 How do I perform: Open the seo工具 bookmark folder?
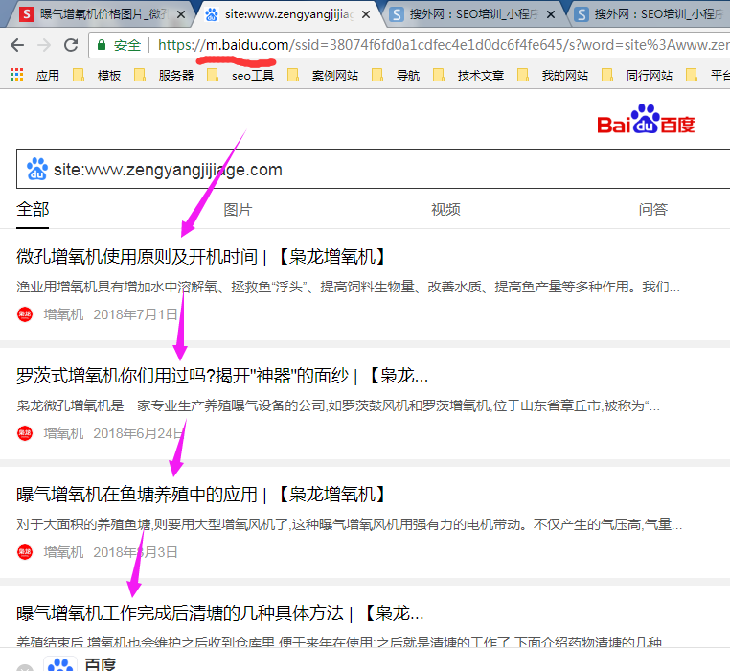(242, 75)
